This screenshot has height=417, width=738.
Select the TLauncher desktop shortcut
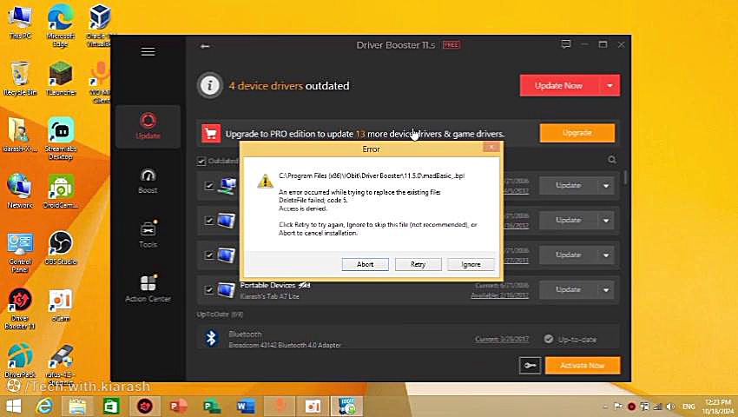(x=61, y=79)
